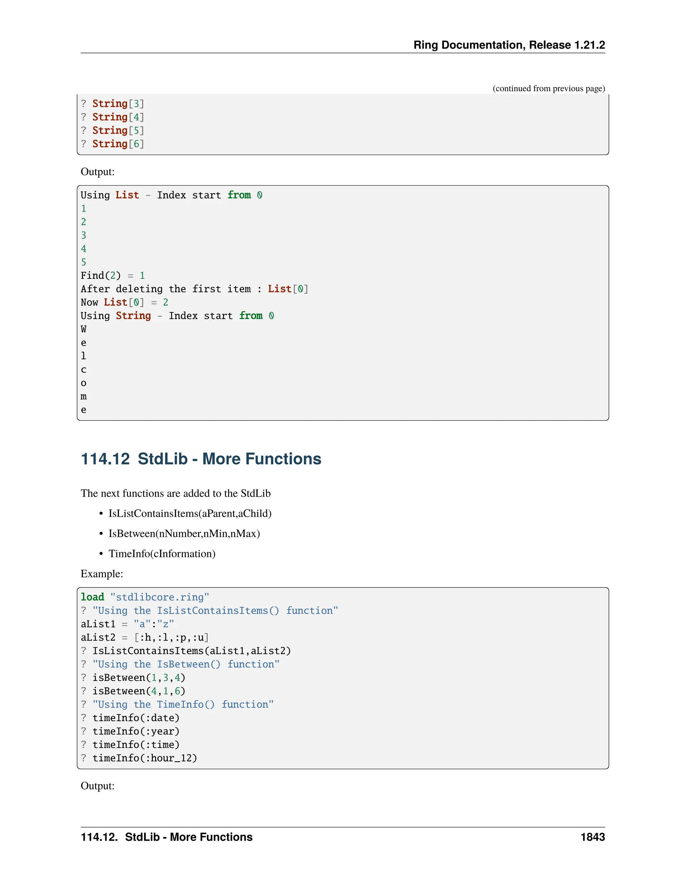Click the 'IsListContainsItems(aParent,aChild)' bullet item
Viewport: 686px width, 888px height.
coord(190,513)
